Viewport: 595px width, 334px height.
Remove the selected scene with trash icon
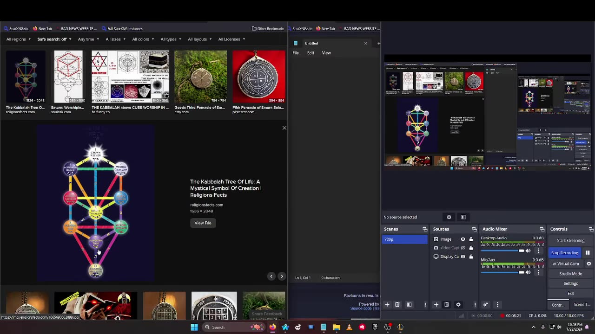coord(397,305)
